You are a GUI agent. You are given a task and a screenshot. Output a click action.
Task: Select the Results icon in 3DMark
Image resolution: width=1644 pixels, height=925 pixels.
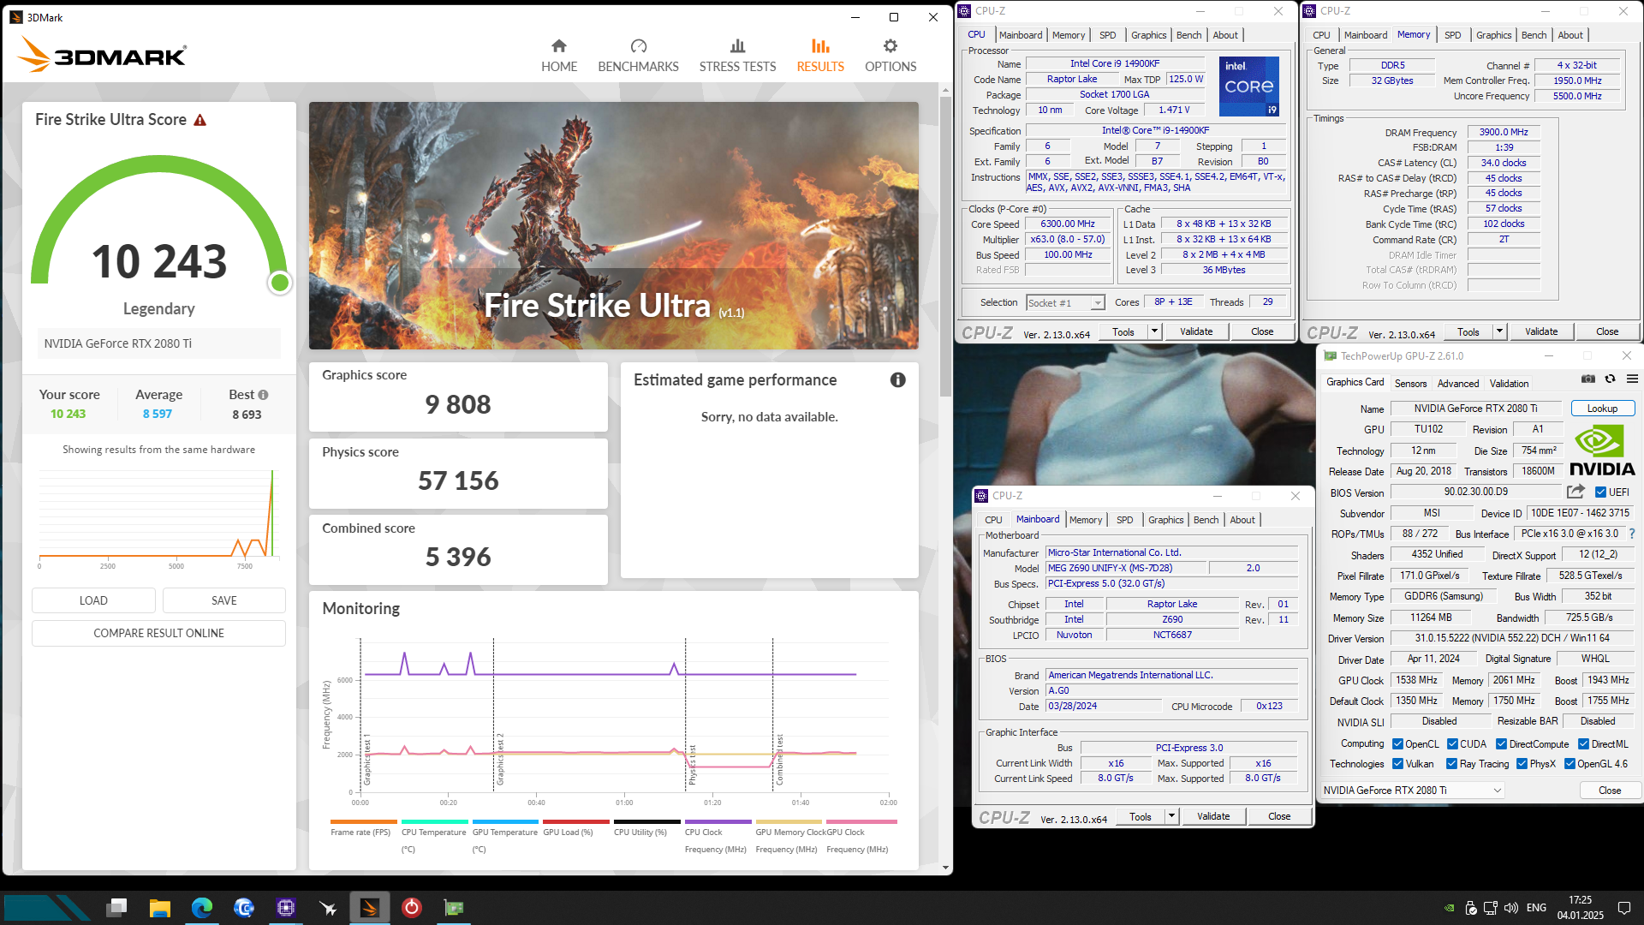pos(820,46)
